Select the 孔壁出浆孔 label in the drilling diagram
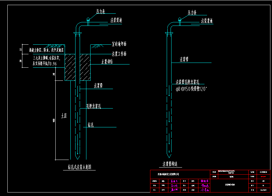Image resolution: width=272 pixels, height=196 pixels. coord(94,106)
